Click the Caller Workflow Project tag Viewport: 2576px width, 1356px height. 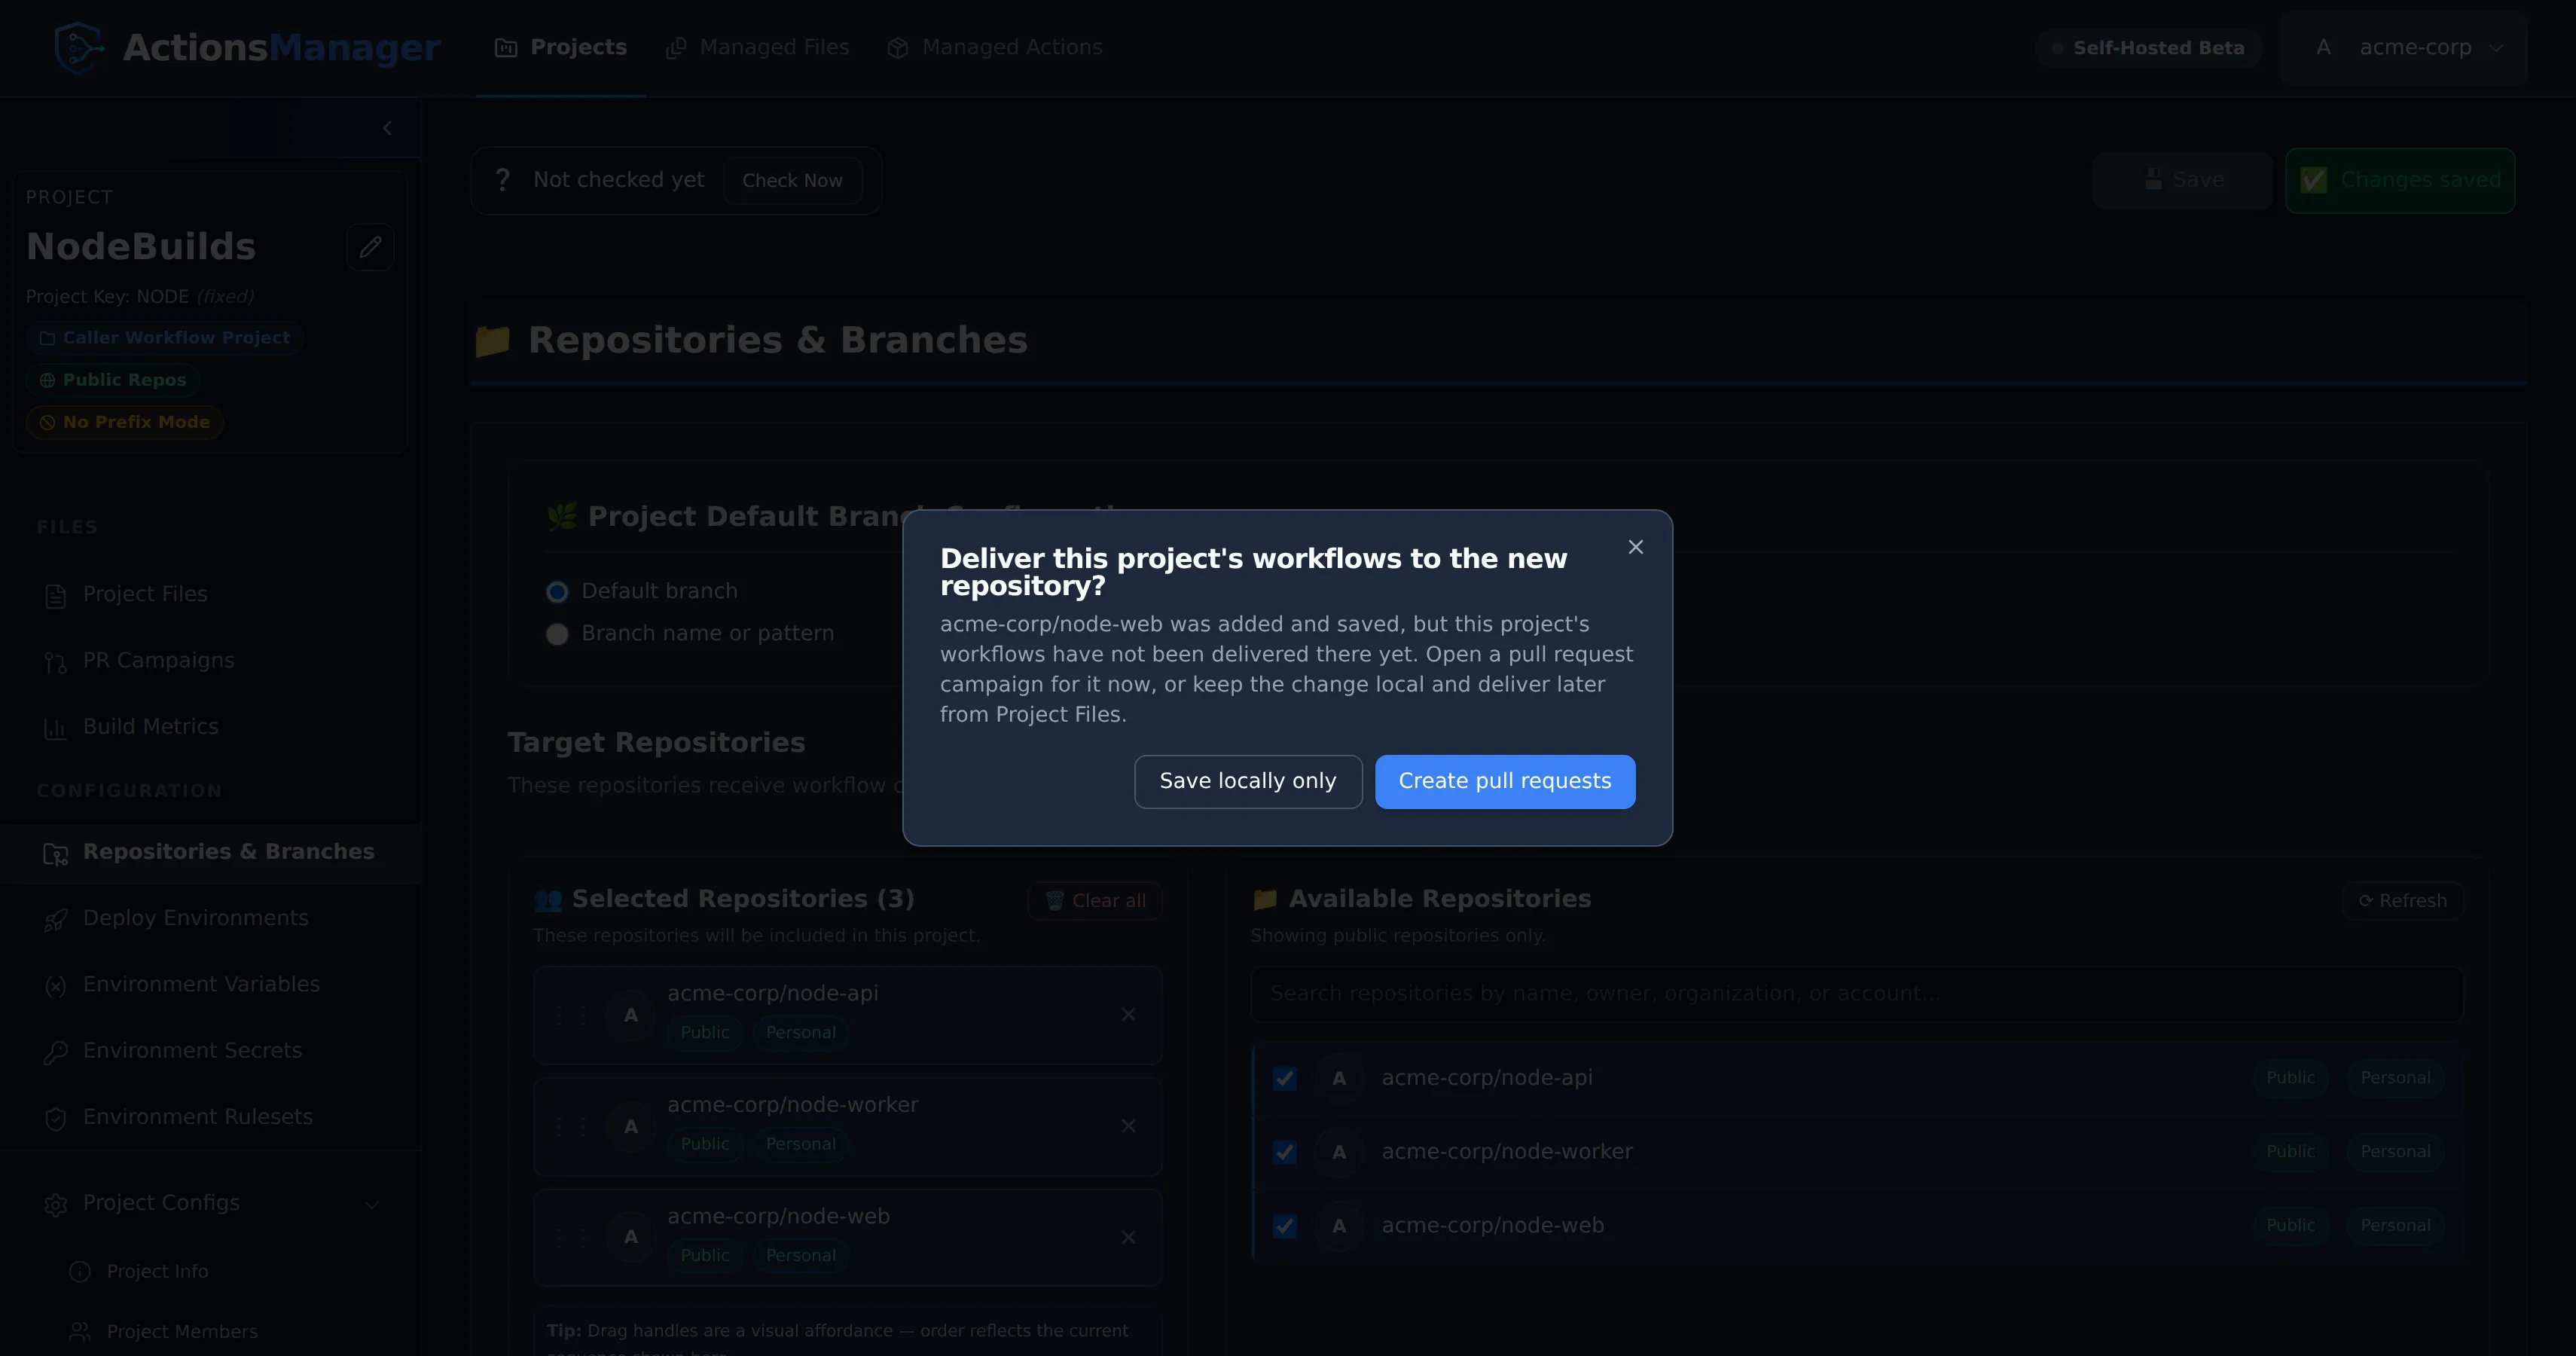coord(165,338)
